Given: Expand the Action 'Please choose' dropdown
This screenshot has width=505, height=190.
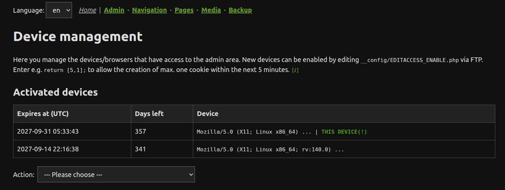Looking at the screenshot, I should pos(116,174).
